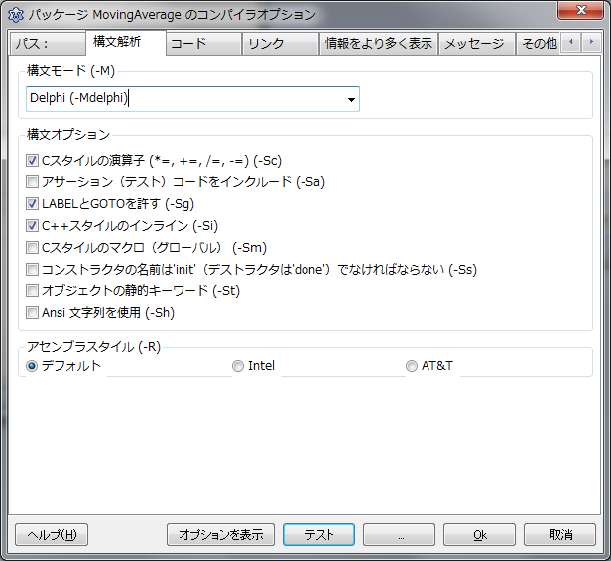
Task: Enable constructor name 'init' (-Ss) checkbox
Action: pos(32,269)
